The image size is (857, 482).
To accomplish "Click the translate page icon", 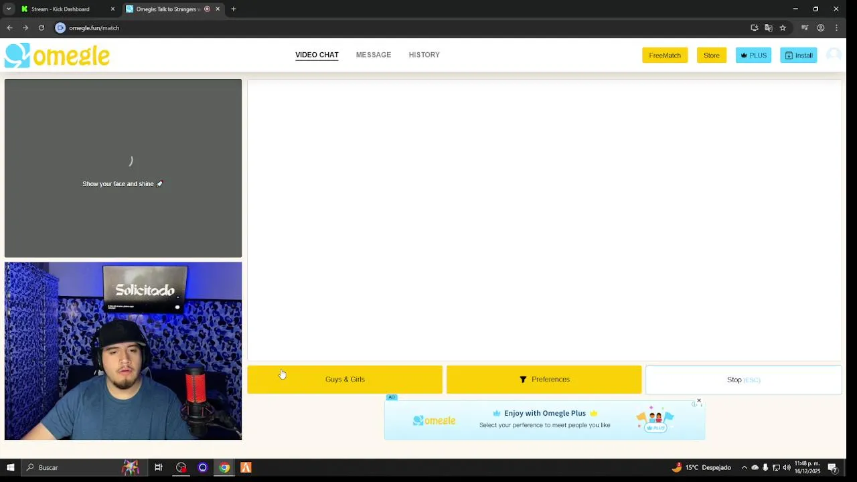I will coord(769,28).
